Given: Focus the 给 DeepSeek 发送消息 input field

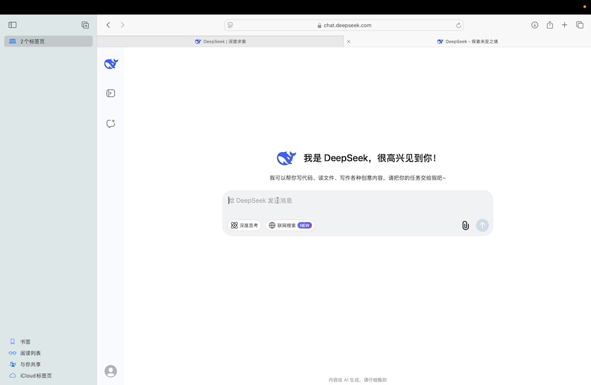Looking at the screenshot, I should coord(357,201).
